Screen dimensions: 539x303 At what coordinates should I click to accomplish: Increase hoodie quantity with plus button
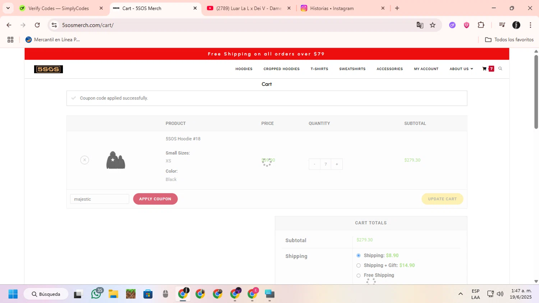click(x=337, y=164)
